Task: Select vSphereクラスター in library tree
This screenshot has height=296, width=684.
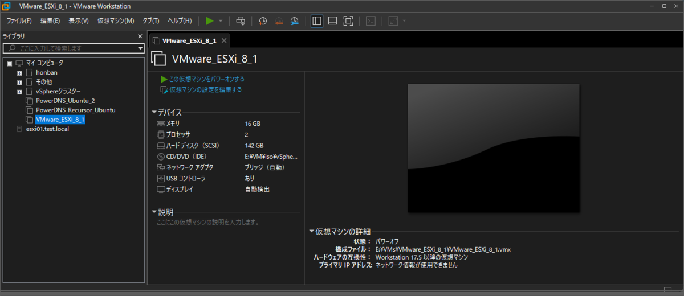Action: [x=58, y=92]
